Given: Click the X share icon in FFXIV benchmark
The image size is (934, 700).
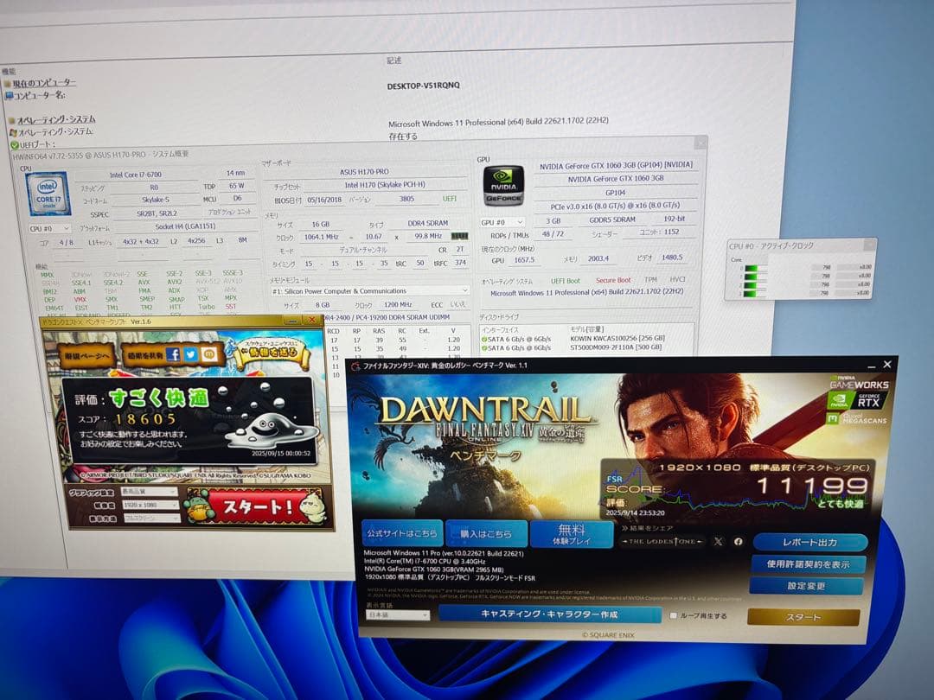Looking at the screenshot, I should click(716, 541).
